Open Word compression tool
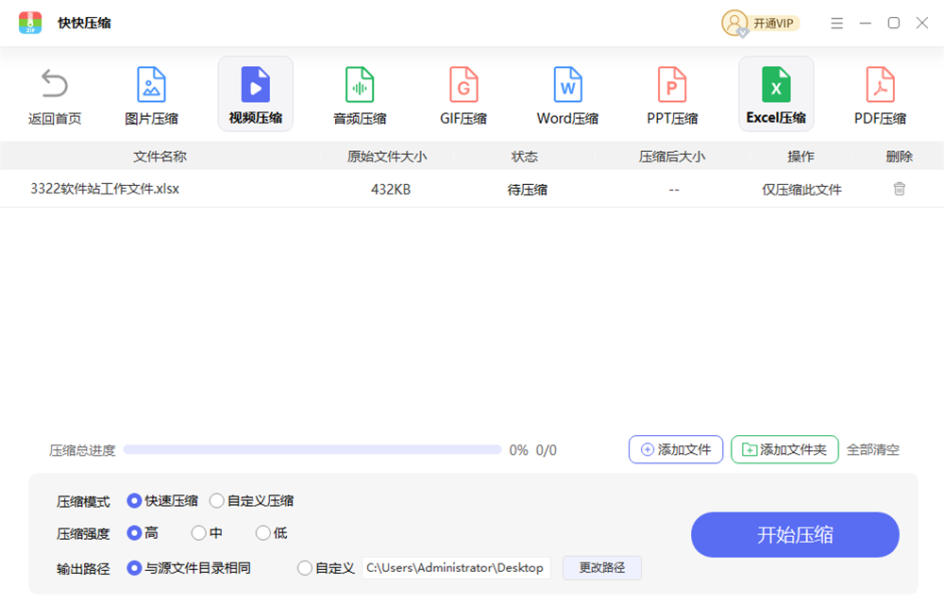Image resolution: width=944 pixels, height=604 pixels. pyautogui.click(x=567, y=85)
